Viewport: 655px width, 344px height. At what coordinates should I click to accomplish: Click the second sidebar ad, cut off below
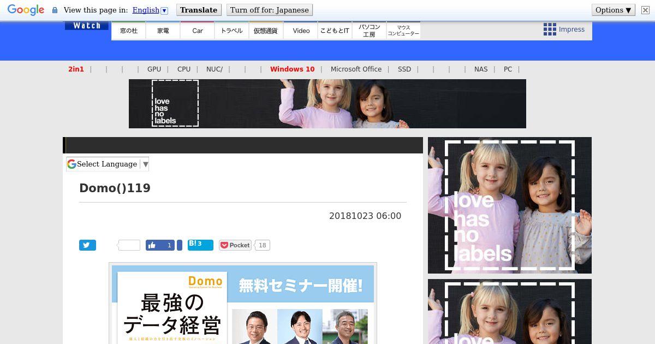pos(510,311)
